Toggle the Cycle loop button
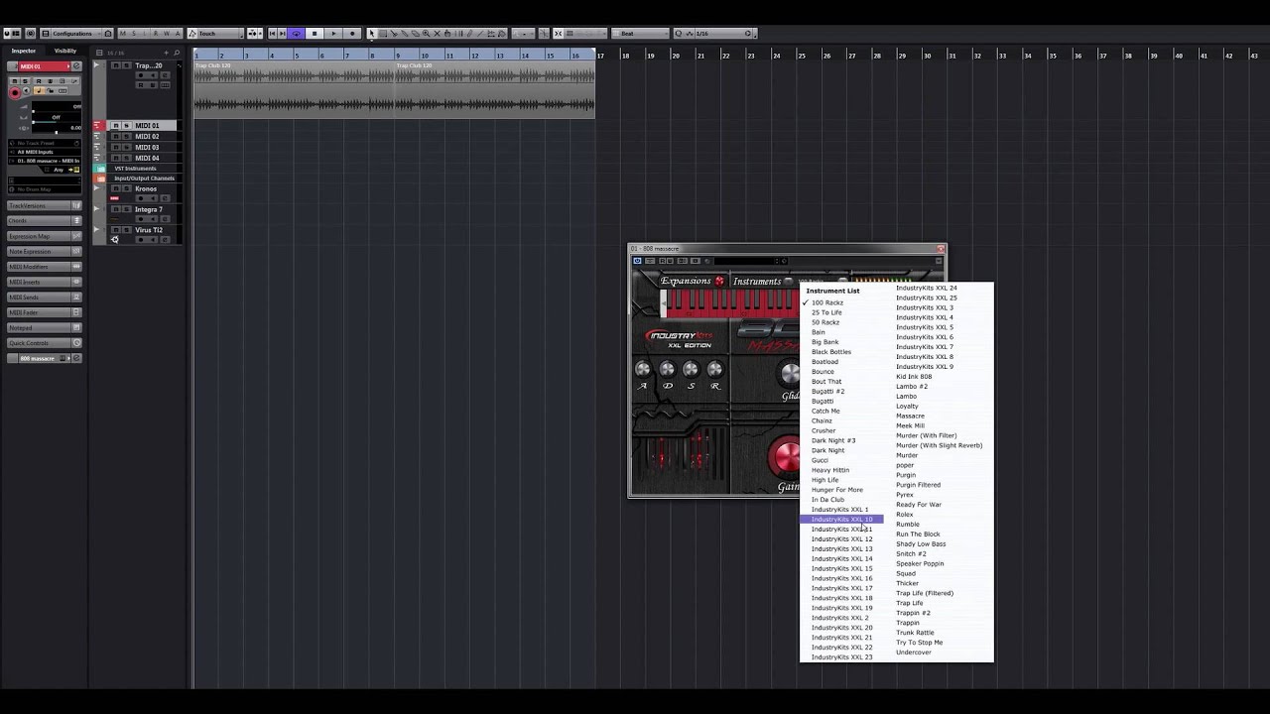The image size is (1270, 714). point(296,34)
